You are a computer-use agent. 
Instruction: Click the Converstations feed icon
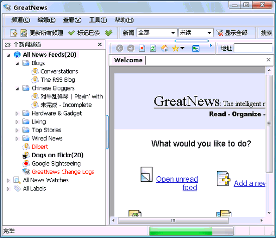pos(35,71)
